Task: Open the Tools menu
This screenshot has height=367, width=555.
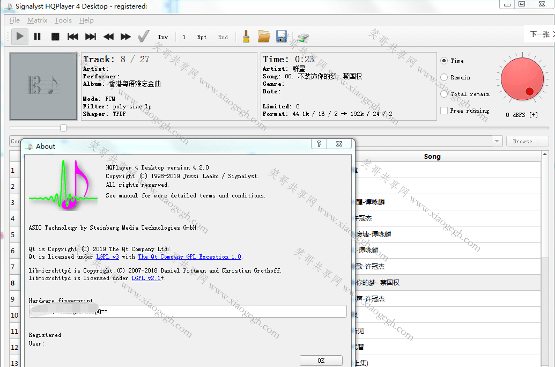Action: point(63,20)
